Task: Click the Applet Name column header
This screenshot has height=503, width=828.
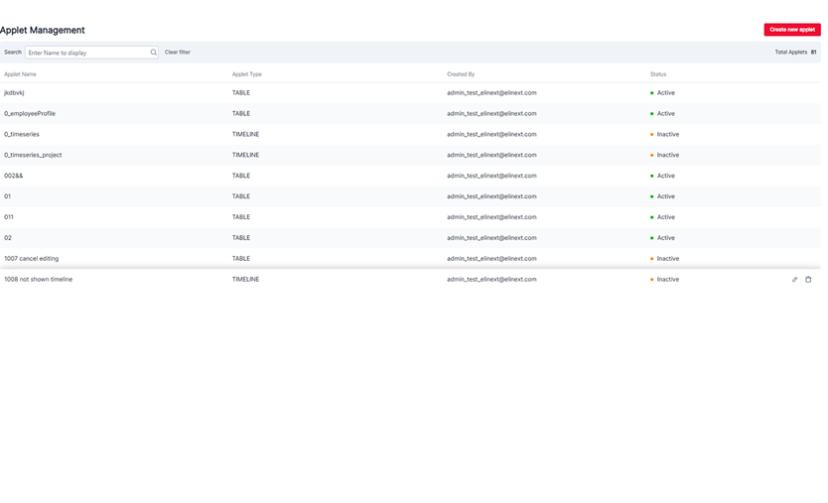Action: (x=20, y=74)
